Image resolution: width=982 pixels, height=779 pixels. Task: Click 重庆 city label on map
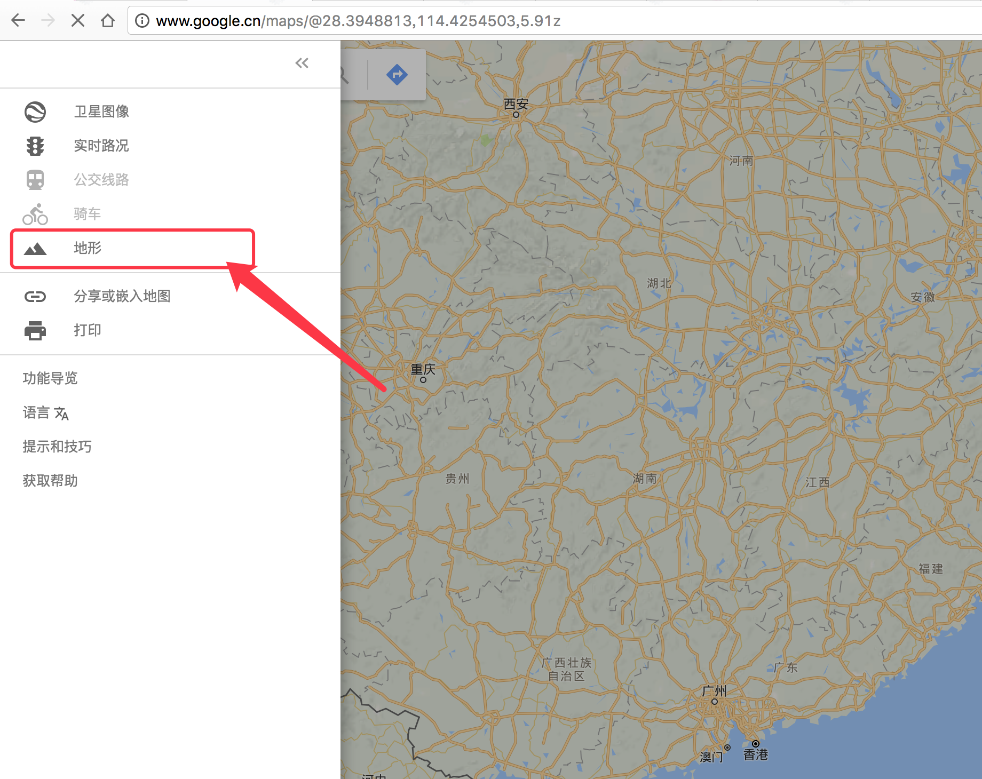pyautogui.click(x=423, y=369)
